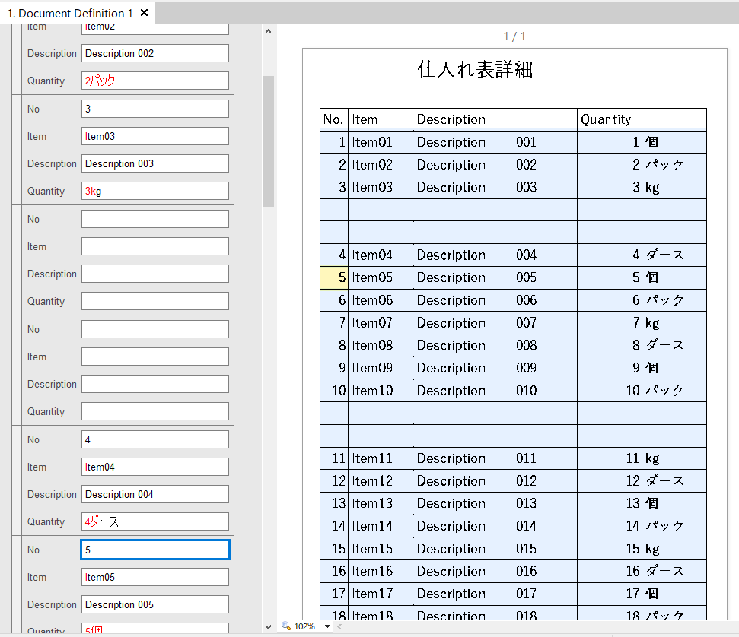Screen dimensions: 739x637
Task: Click the quantity cell 12 ダース
Action: click(x=642, y=480)
